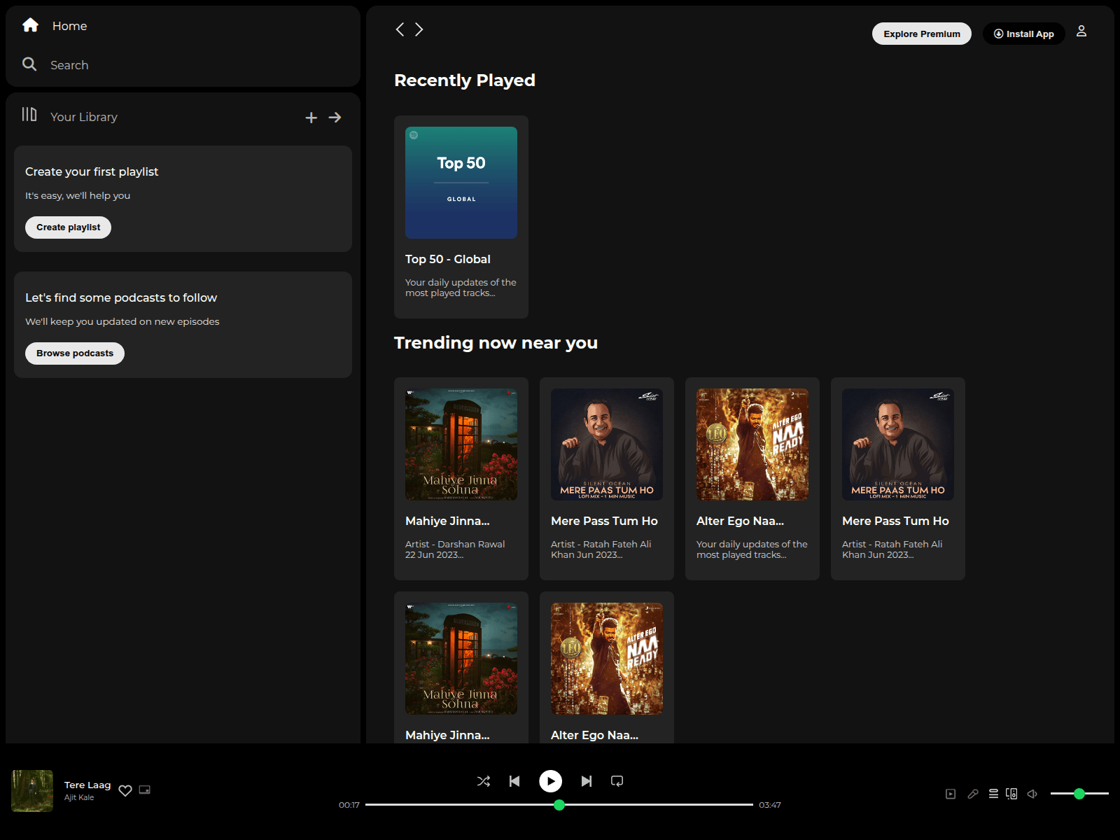Click the Install App button
Image resolution: width=1120 pixels, height=840 pixels.
click(1024, 34)
